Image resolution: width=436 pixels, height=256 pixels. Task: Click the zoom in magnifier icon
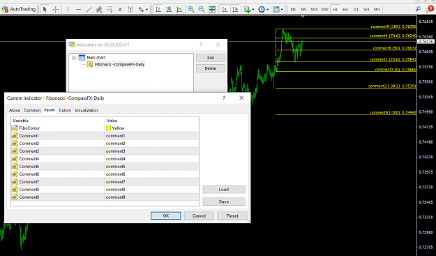[x=191, y=10]
